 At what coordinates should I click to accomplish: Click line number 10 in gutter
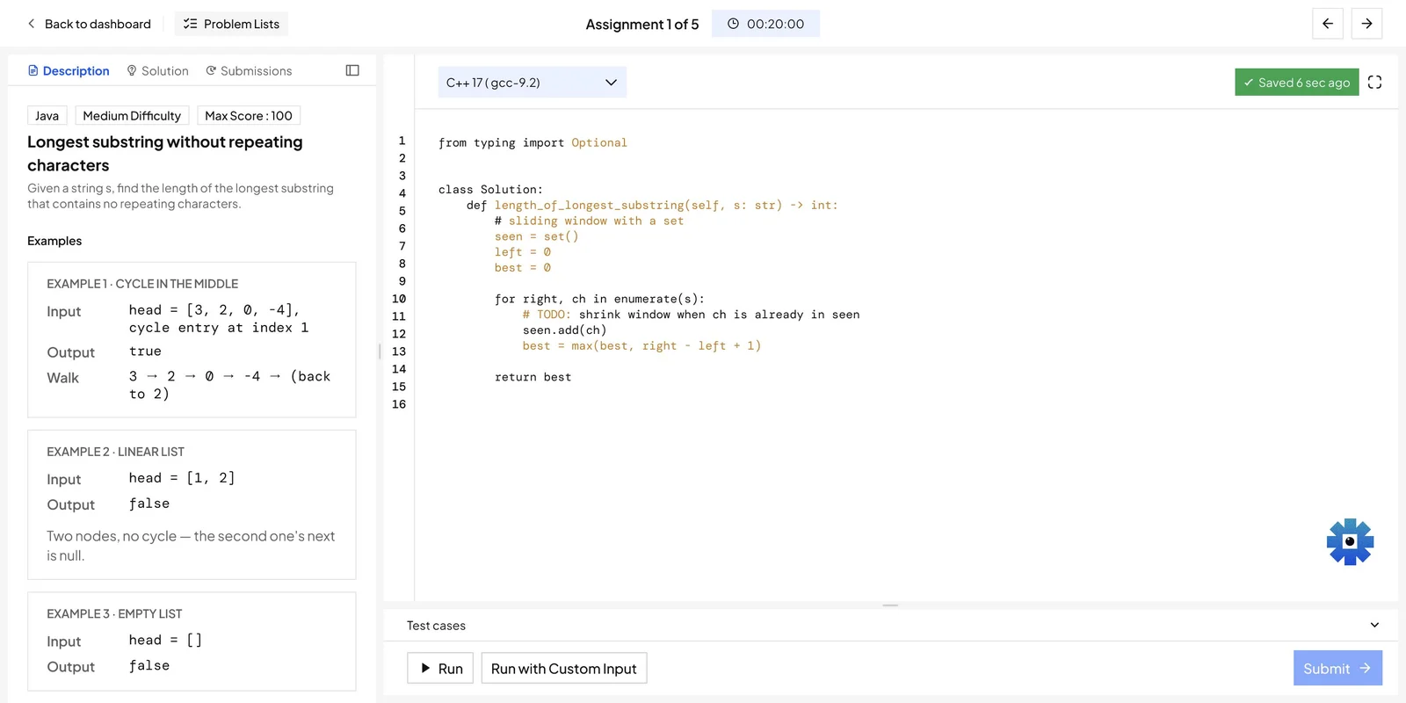pyautogui.click(x=399, y=299)
